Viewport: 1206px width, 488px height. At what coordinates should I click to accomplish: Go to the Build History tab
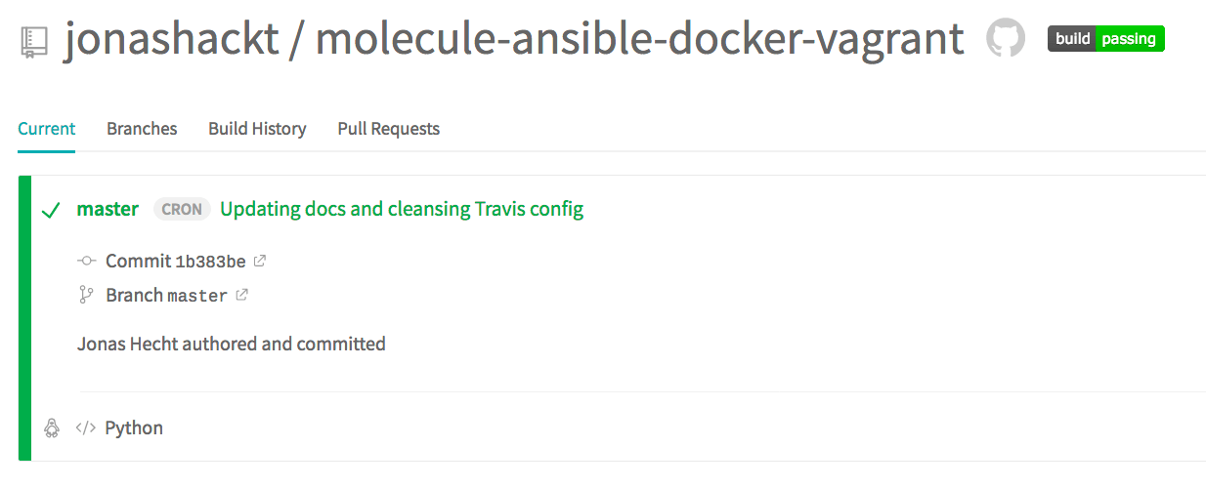257,129
